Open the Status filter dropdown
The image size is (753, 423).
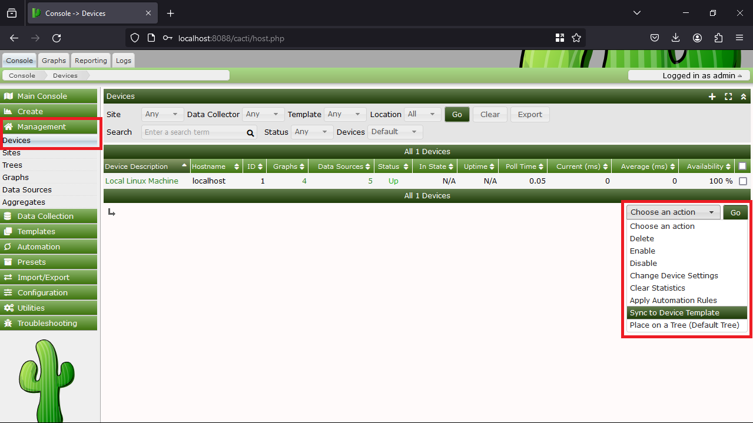(x=313, y=132)
